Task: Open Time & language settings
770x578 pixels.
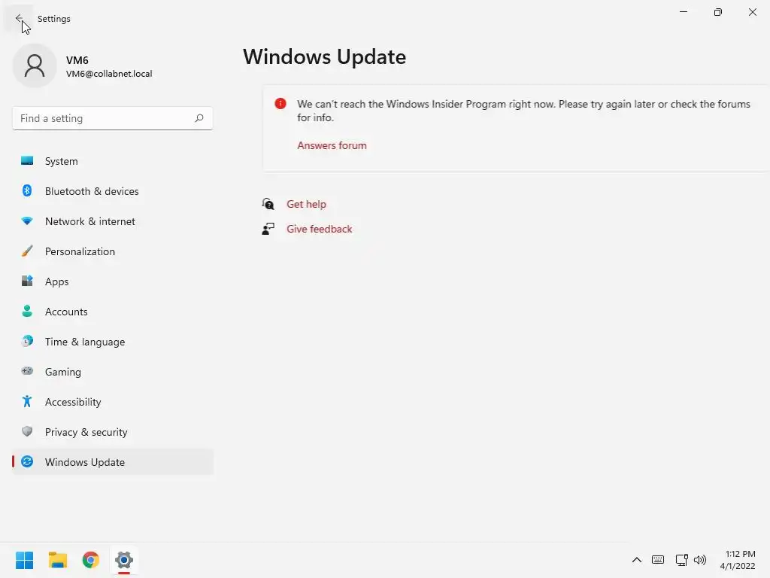Action: click(x=113, y=342)
